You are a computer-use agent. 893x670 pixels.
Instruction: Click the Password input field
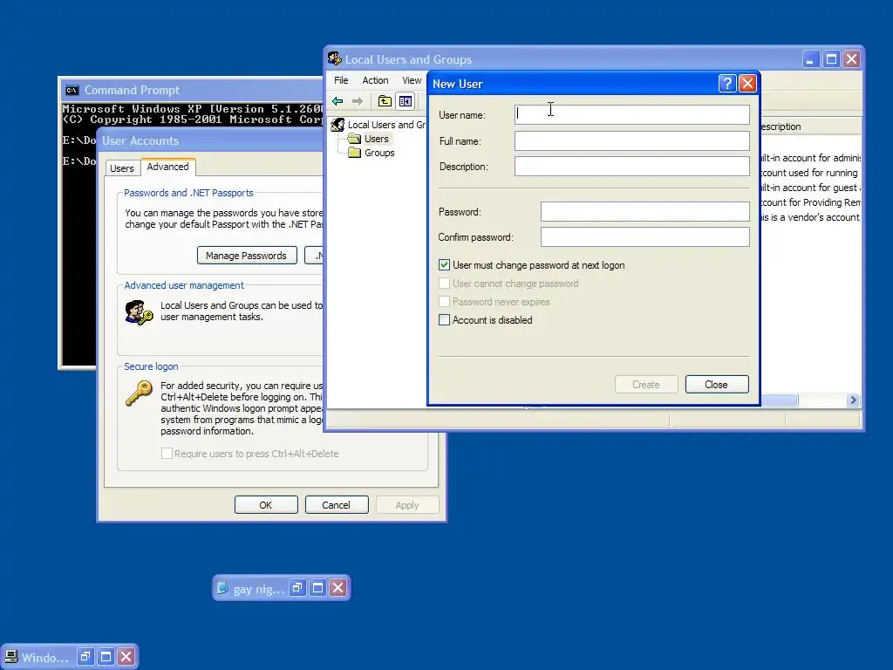click(644, 211)
